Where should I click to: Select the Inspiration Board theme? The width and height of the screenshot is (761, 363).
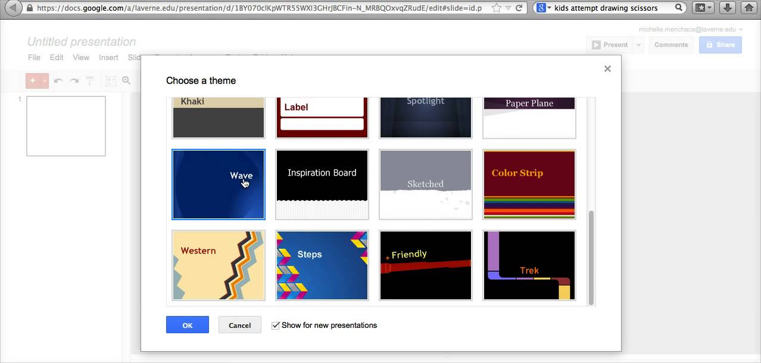pyautogui.click(x=322, y=184)
